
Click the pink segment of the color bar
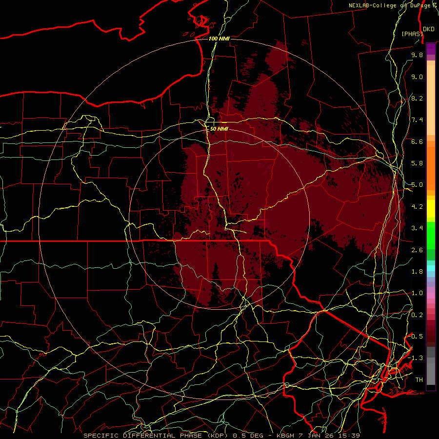pos(431,296)
